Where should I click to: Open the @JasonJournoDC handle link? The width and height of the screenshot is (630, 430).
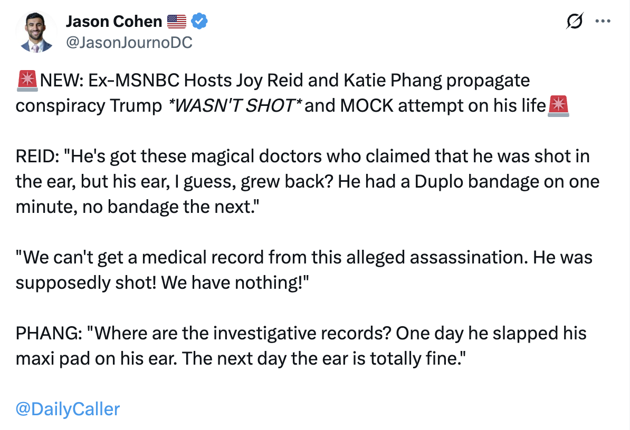[129, 43]
